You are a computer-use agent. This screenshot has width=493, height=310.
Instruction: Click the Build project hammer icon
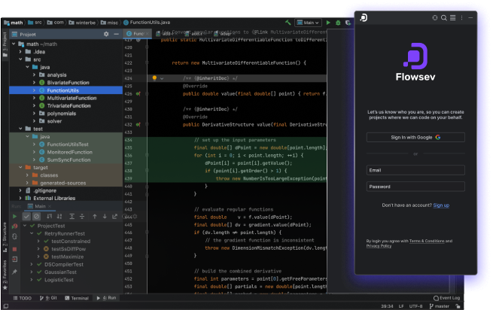click(288, 23)
